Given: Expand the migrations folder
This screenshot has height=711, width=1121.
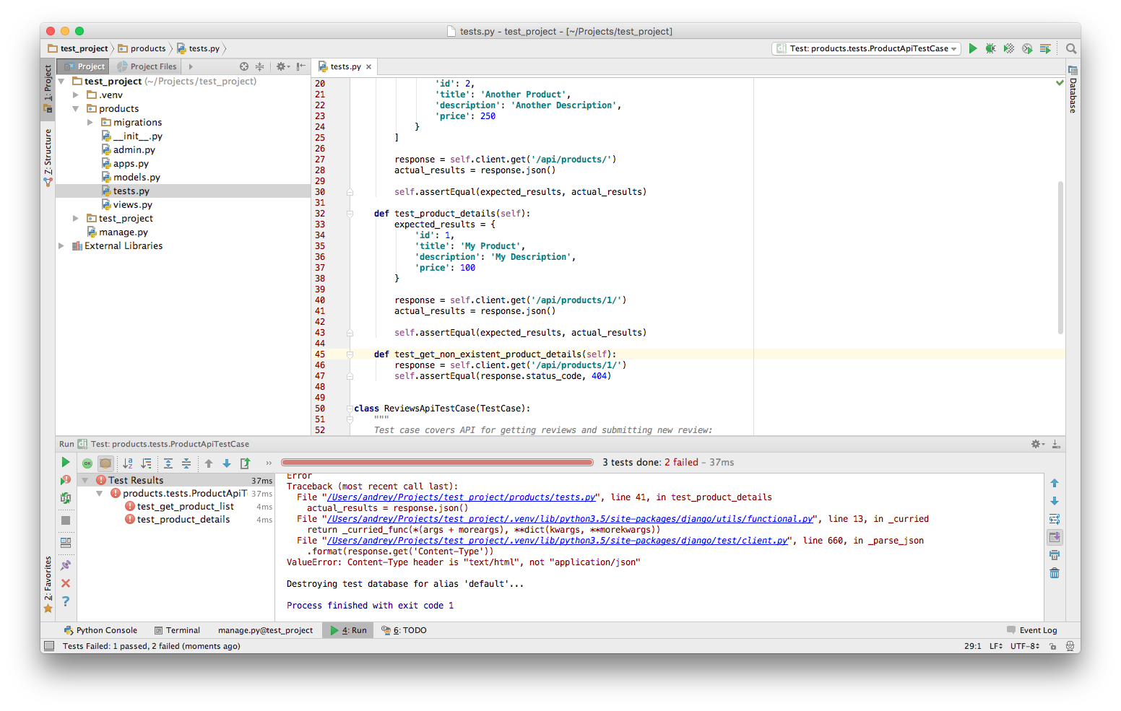Looking at the screenshot, I should [90, 123].
